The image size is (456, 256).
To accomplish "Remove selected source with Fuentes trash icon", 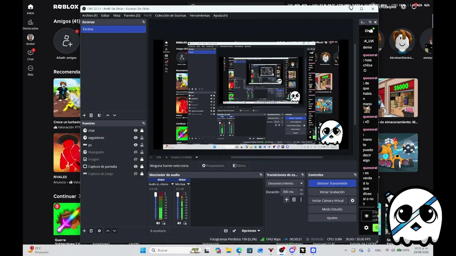I will tap(91, 231).
